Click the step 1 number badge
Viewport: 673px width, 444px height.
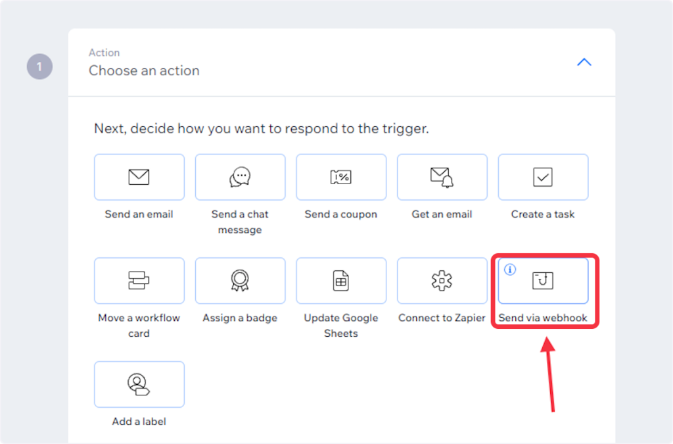pyautogui.click(x=39, y=66)
